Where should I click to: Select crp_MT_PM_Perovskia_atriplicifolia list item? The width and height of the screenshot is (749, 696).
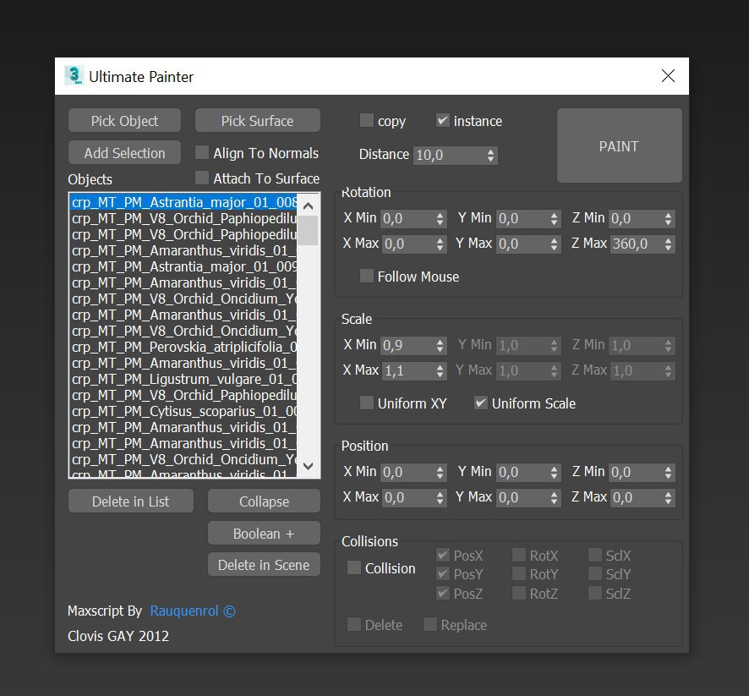pyautogui.click(x=183, y=347)
